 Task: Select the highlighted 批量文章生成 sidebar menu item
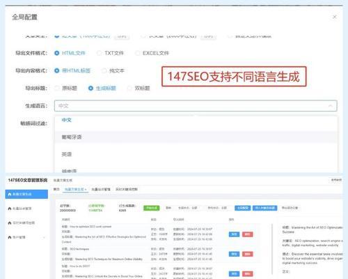pyautogui.click(x=26, y=194)
